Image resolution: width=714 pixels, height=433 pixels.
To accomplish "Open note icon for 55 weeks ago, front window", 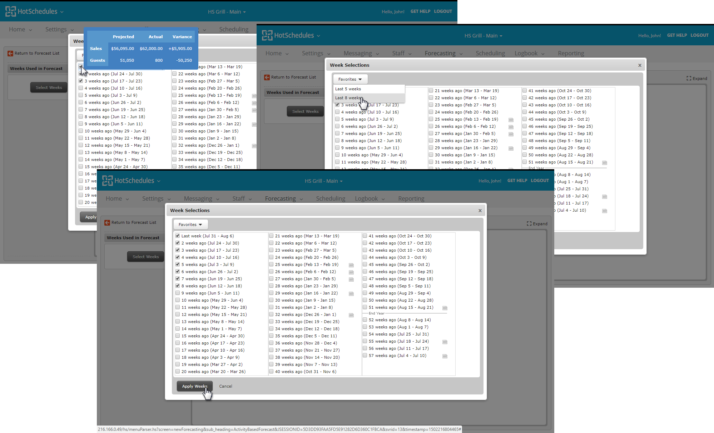I will (x=445, y=342).
